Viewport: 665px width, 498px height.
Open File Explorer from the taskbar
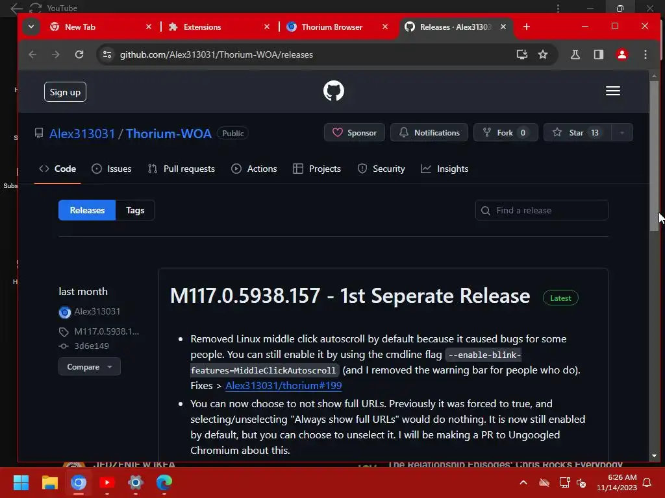[x=49, y=482]
